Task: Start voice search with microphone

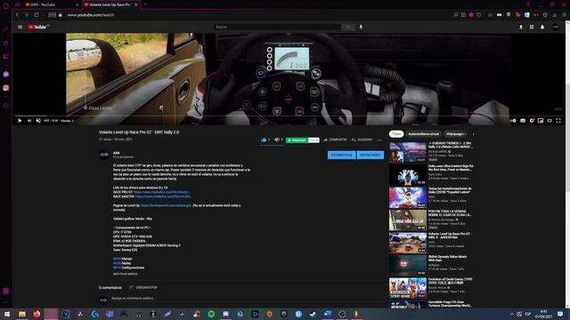Action: point(361,27)
